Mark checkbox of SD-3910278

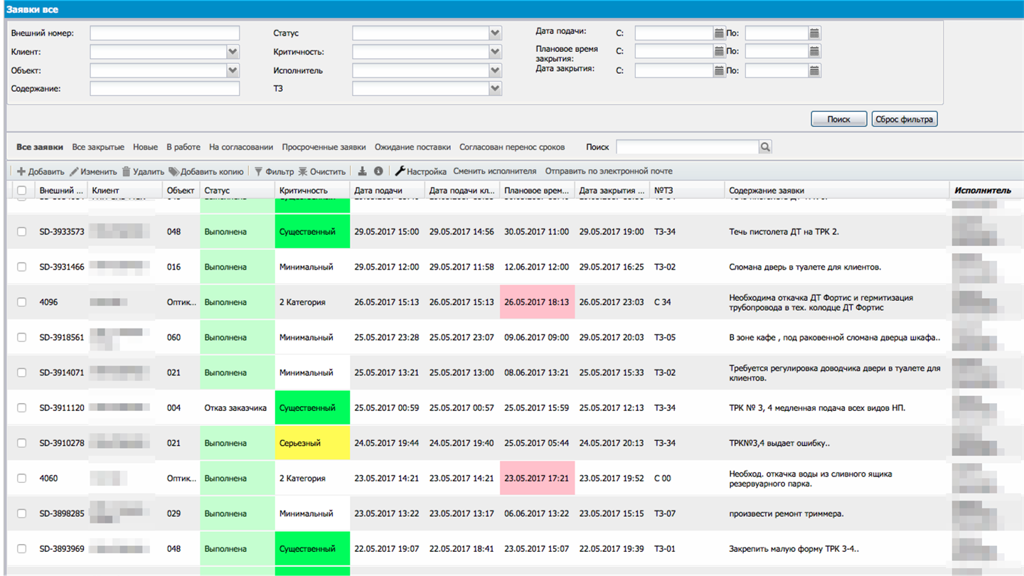tap(21, 443)
